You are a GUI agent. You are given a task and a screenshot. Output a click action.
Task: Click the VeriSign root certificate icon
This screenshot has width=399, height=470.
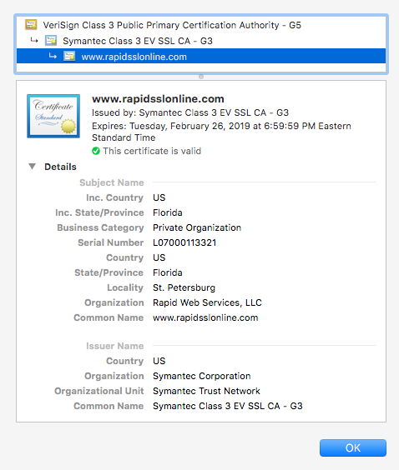(31, 25)
